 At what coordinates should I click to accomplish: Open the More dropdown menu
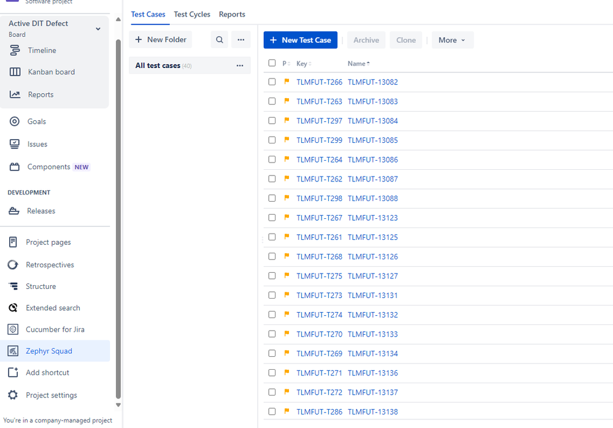(x=452, y=40)
